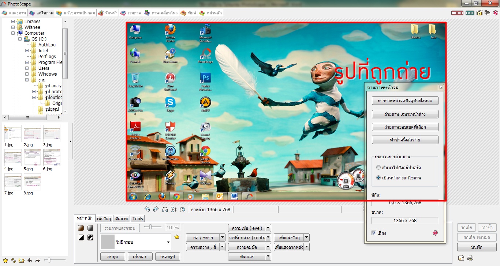Viewport: 500px width, 266px height.
Task: Click the บันทึก save button
Action: [477, 247]
